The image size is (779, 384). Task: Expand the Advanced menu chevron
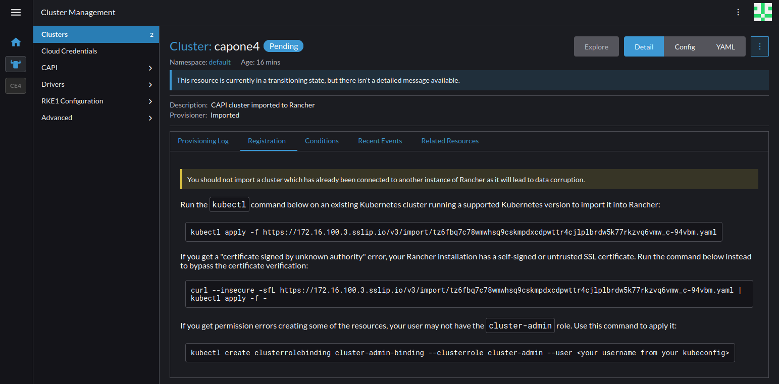click(x=150, y=118)
